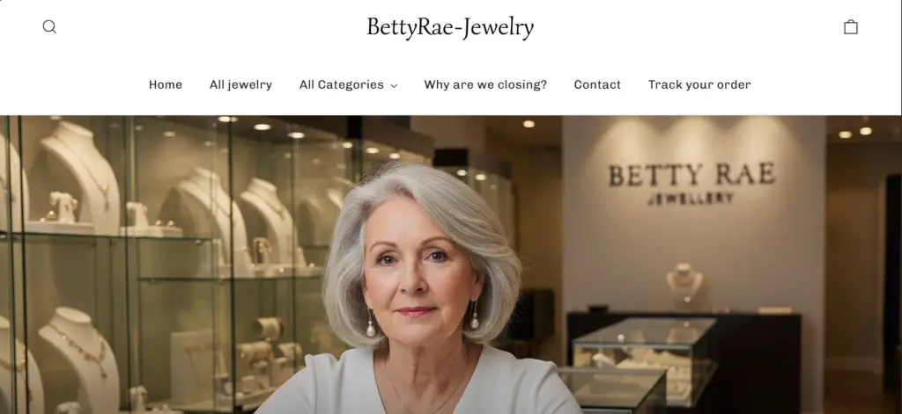The height and width of the screenshot is (414, 902).
Task: Open the search magnifier icon
Action: (x=49, y=27)
